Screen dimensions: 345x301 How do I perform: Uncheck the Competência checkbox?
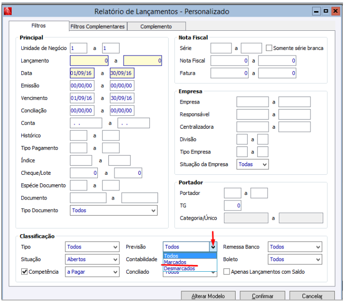24,272
